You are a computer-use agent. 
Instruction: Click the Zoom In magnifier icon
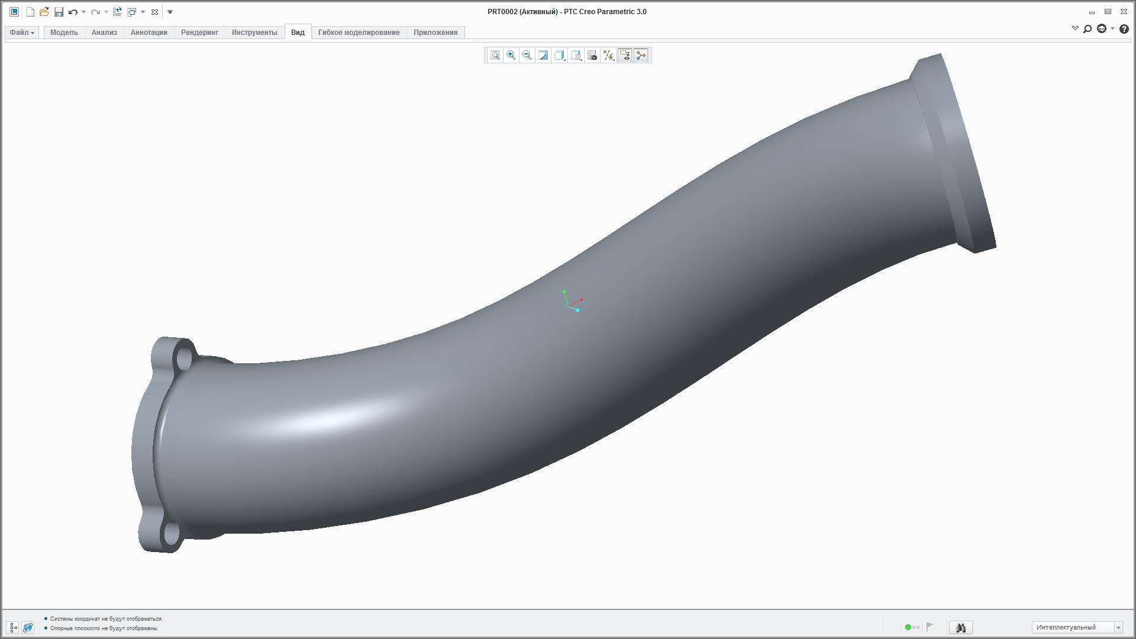511,56
